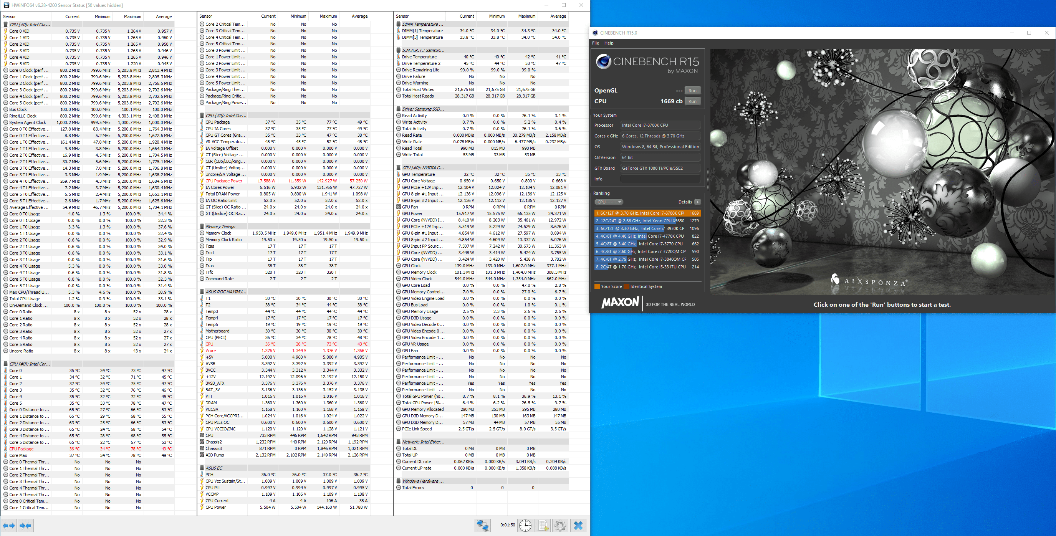Click the Cinebench R15 logo sphere

tap(603, 62)
